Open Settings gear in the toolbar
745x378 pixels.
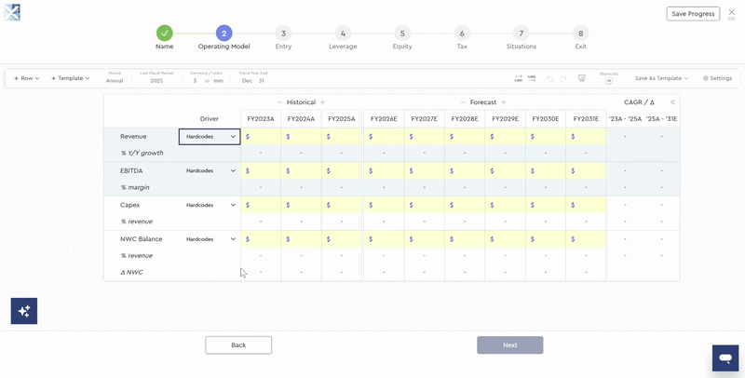pos(717,78)
